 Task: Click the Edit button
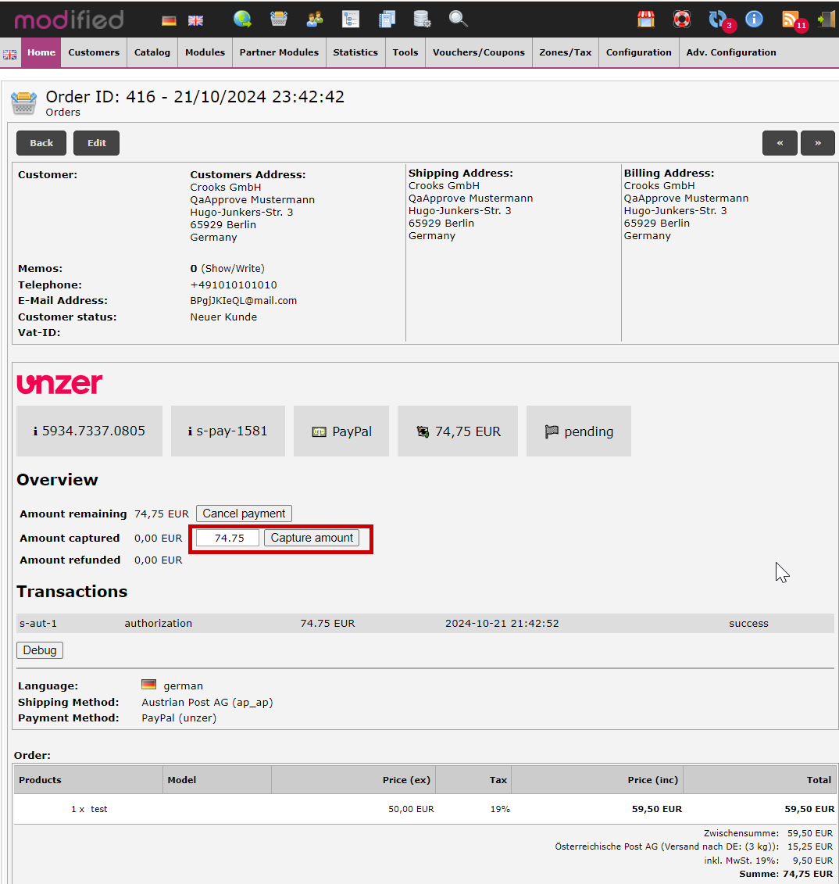pyautogui.click(x=96, y=143)
